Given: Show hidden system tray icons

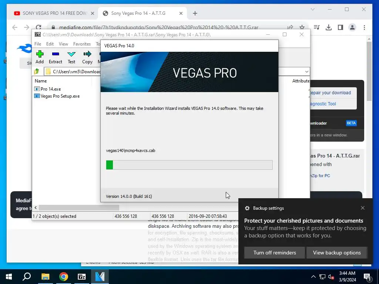Looking at the screenshot, I should (313, 277).
